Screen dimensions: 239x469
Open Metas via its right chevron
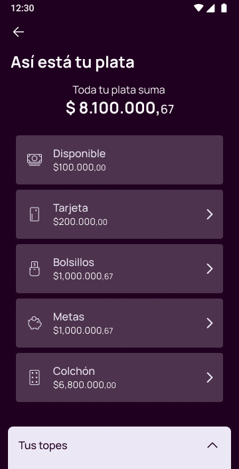coord(210,323)
